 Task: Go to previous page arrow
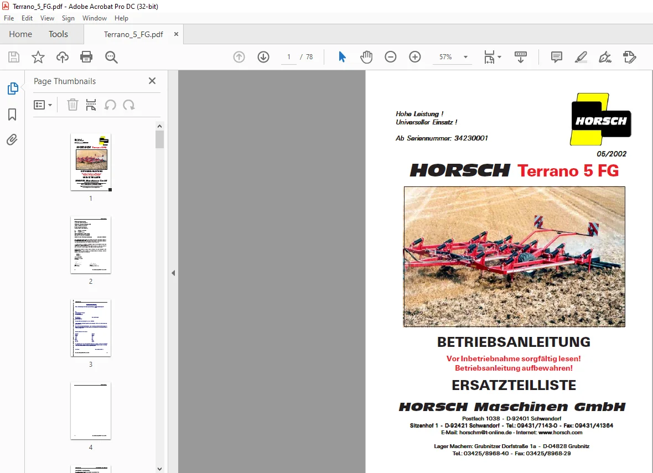(x=239, y=57)
